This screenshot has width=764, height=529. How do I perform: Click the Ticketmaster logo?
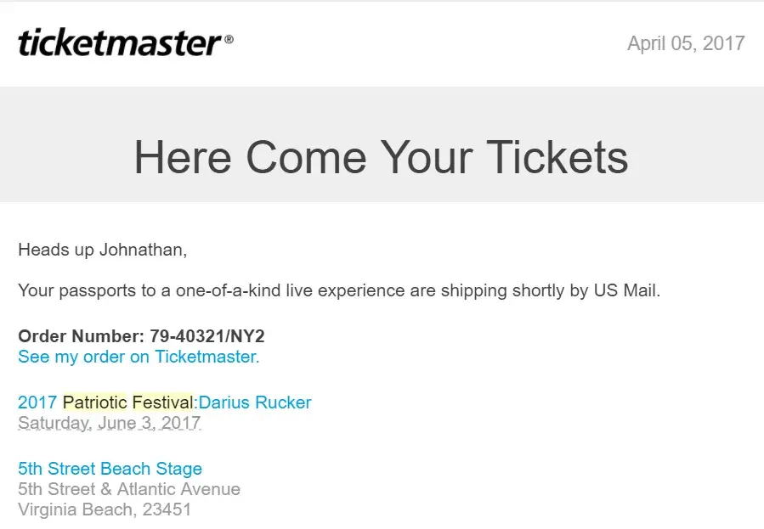pos(119,42)
